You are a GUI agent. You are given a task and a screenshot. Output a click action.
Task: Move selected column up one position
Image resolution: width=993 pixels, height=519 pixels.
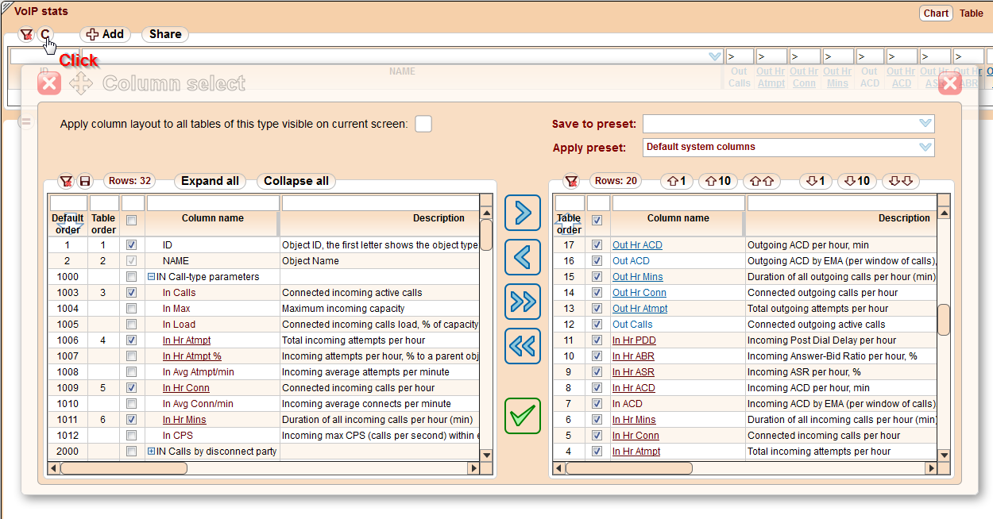click(x=676, y=181)
